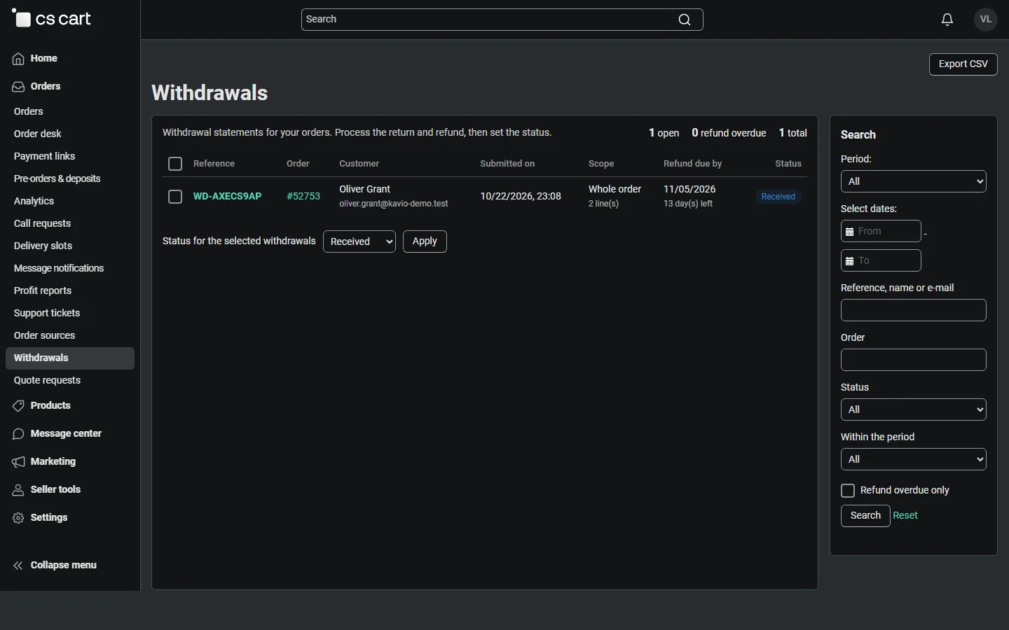Click the Collapse menu chevrons icon
This screenshot has height=630, width=1009.
(x=18, y=566)
